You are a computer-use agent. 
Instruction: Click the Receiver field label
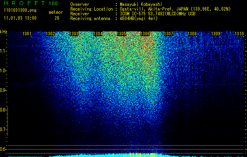(80, 14)
